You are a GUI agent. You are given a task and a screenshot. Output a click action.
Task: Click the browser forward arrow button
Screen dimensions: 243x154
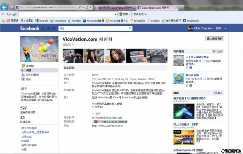point(11,7)
